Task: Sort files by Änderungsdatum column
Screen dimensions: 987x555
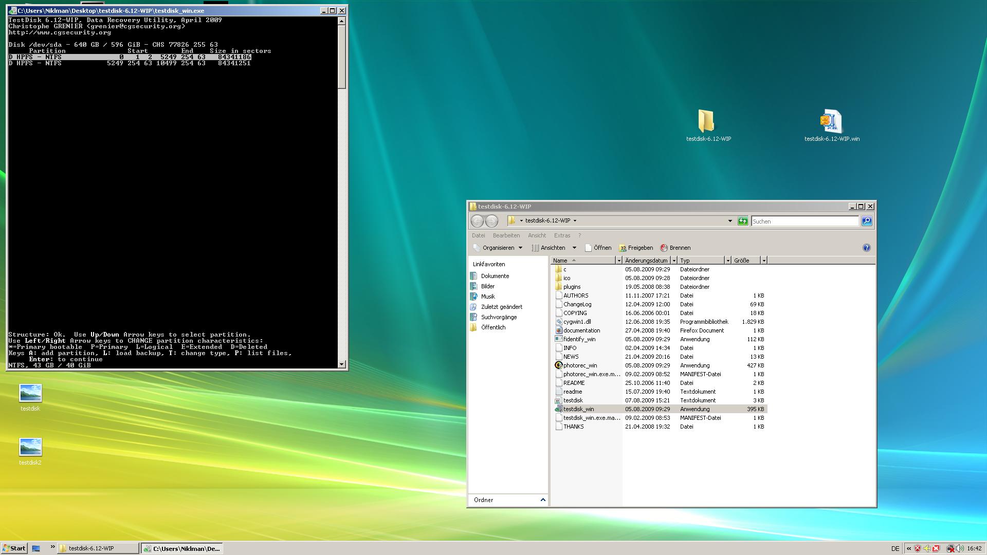Action: click(646, 261)
